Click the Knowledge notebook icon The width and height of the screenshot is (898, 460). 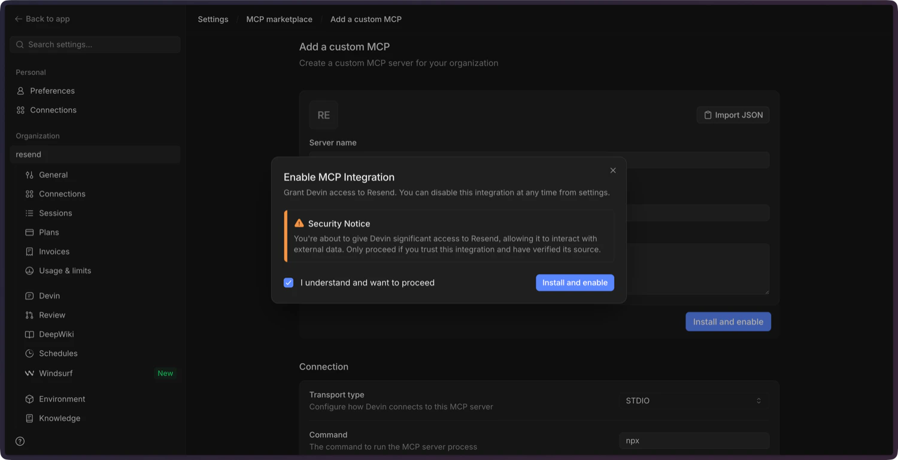pos(29,418)
